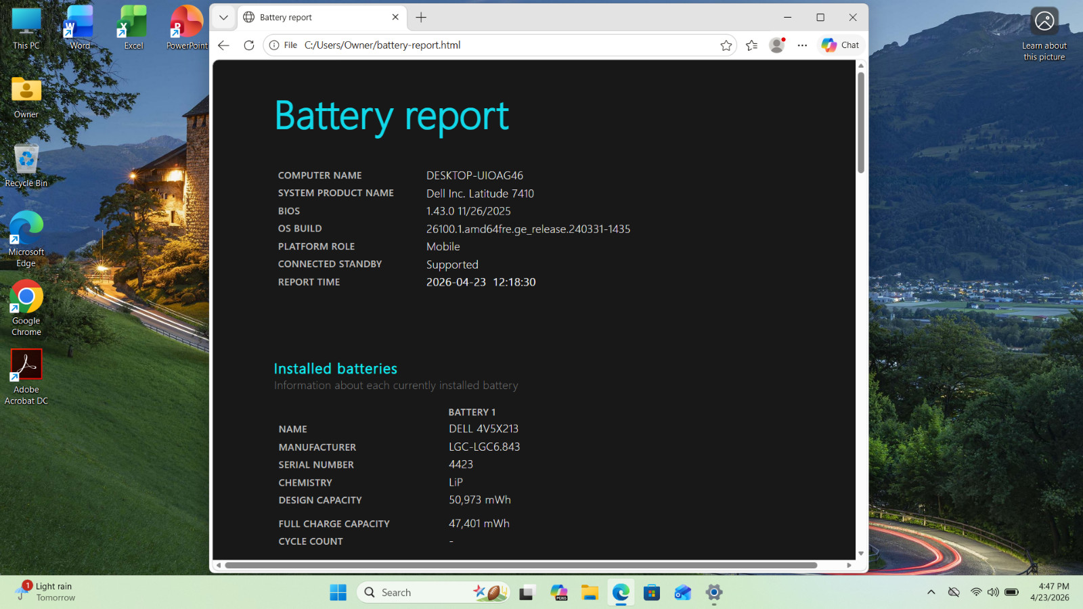Open Outlook from taskbar

683,593
